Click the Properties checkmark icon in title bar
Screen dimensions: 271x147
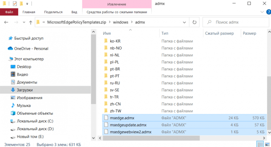click(15, 4)
